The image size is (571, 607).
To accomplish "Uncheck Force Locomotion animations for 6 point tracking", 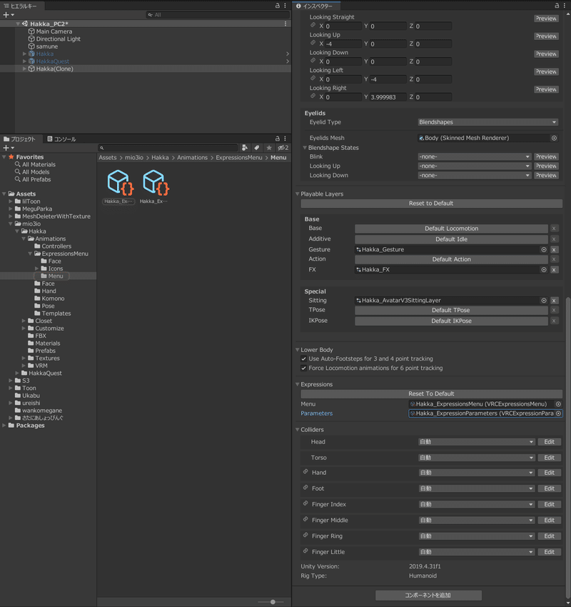I will tap(303, 368).
